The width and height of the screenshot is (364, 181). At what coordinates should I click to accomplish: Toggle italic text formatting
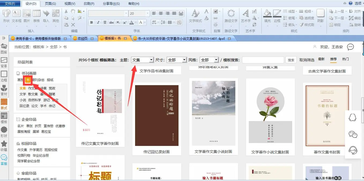point(98,22)
